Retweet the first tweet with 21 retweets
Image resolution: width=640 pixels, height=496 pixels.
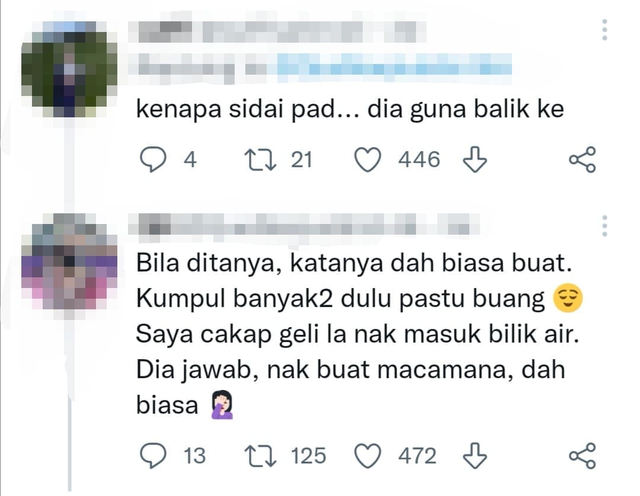click(260, 159)
